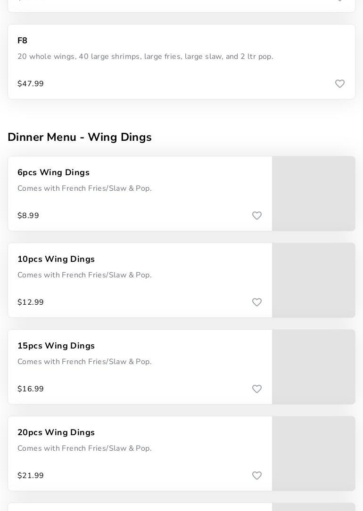The image size is (363, 511).
Task: View the 6pcs Wing Dings image placeholder
Action: click(x=313, y=194)
